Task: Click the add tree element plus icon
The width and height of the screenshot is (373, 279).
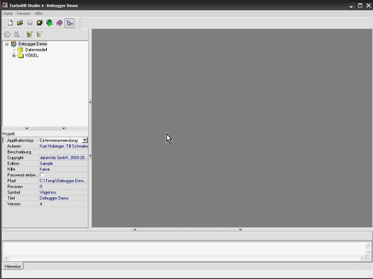Action: 29,34
